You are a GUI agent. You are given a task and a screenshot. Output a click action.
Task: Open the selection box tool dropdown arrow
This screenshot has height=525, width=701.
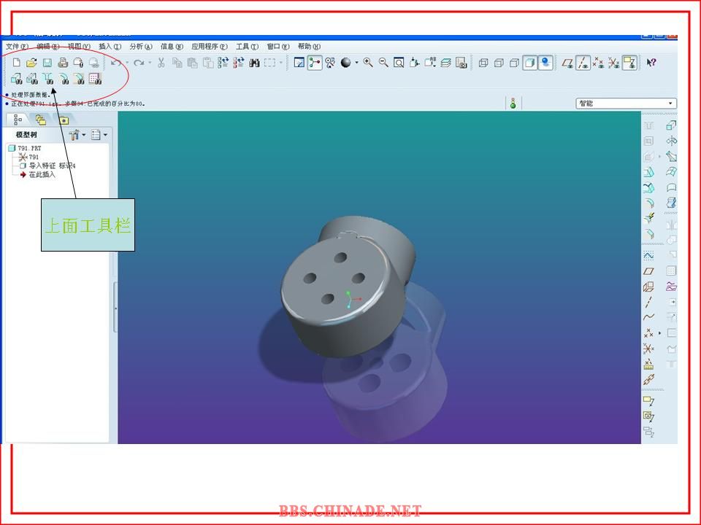click(x=280, y=63)
